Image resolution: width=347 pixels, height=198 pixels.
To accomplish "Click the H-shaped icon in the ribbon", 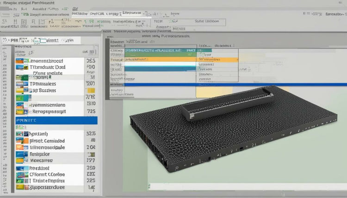I will [x=15, y=21].
